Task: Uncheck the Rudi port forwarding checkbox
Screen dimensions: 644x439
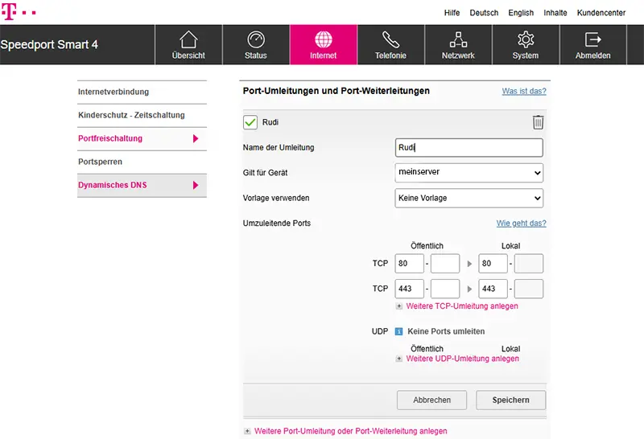Action: coord(250,122)
